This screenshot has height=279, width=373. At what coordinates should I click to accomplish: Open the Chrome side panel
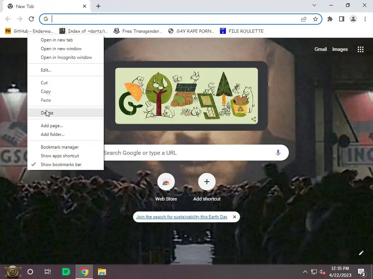tap(342, 19)
